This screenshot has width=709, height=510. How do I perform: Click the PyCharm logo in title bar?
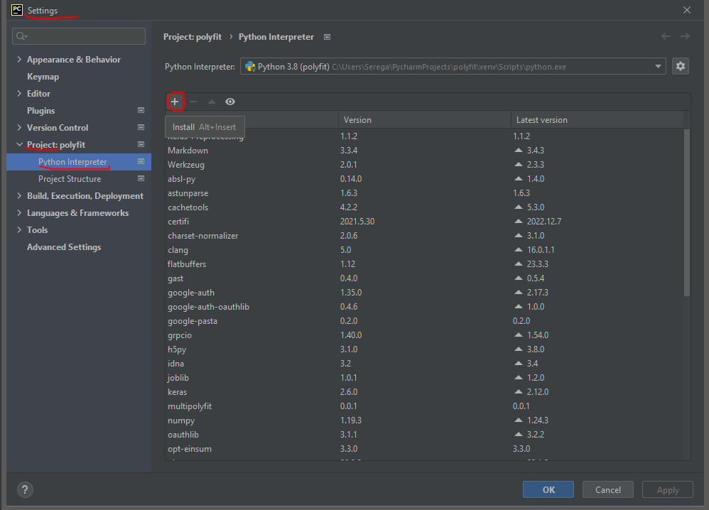point(17,9)
